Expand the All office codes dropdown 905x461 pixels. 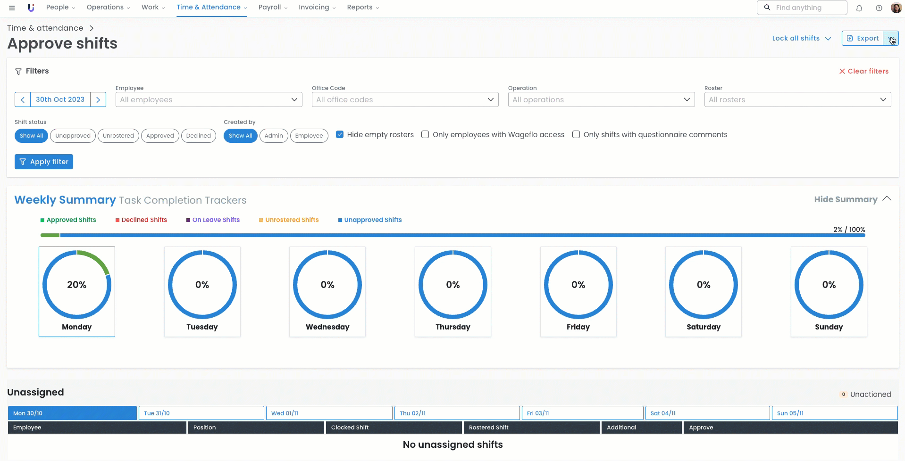pos(405,99)
